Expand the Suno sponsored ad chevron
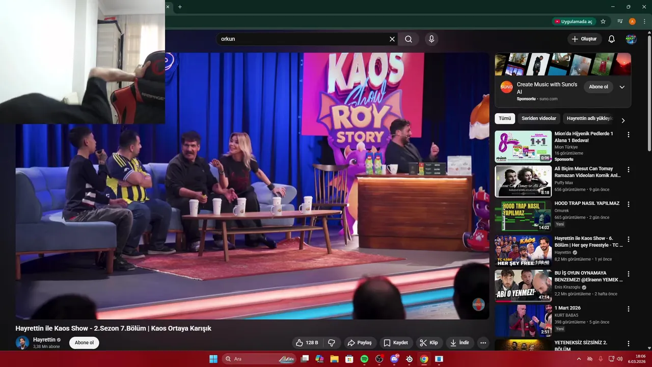The image size is (652, 367). click(622, 87)
